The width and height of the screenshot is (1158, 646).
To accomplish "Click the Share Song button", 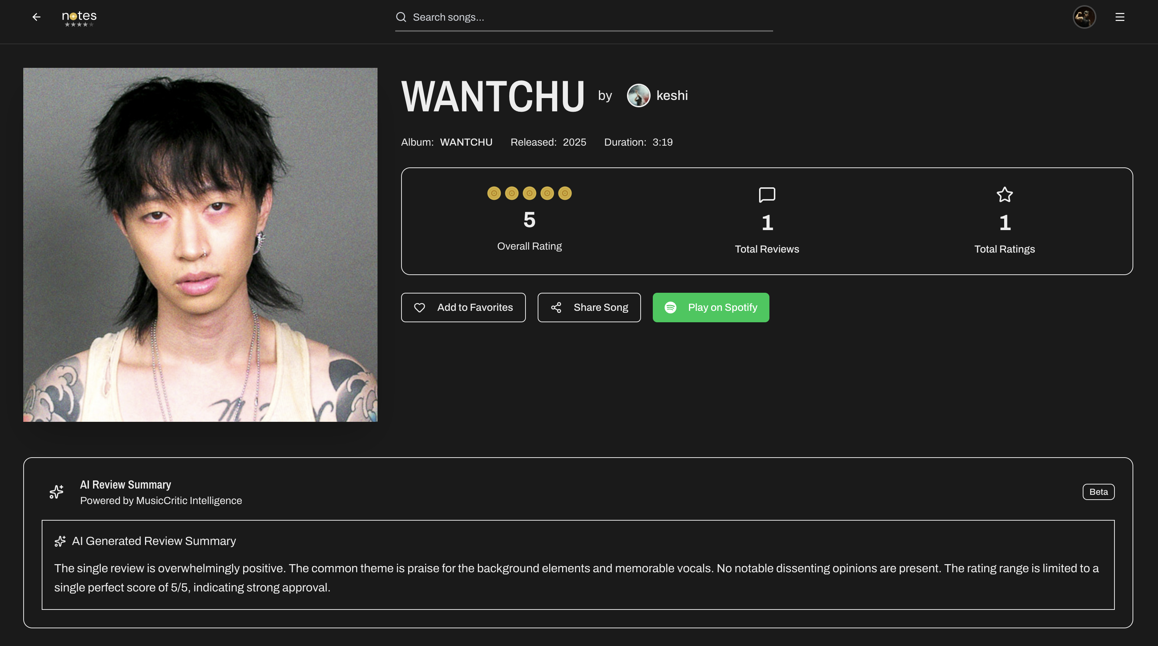I will [589, 307].
